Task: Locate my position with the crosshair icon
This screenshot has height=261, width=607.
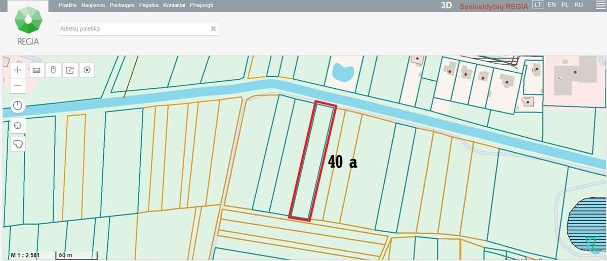Action: pyautogui.click(x=18, y=125)
